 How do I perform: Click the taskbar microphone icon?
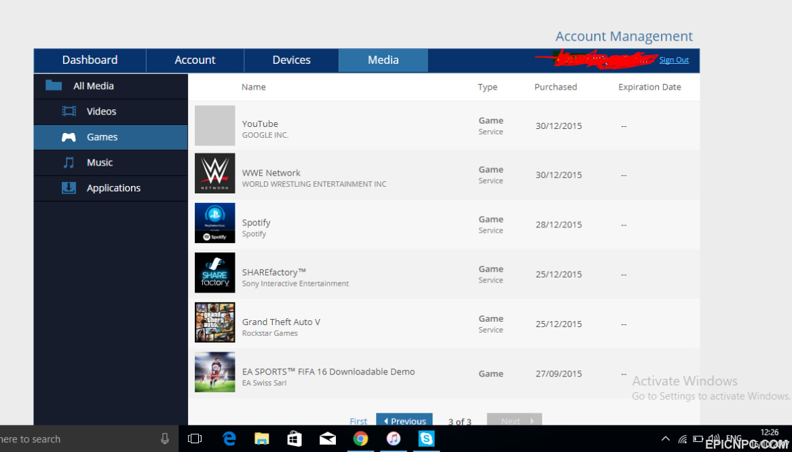pos(165,439)
